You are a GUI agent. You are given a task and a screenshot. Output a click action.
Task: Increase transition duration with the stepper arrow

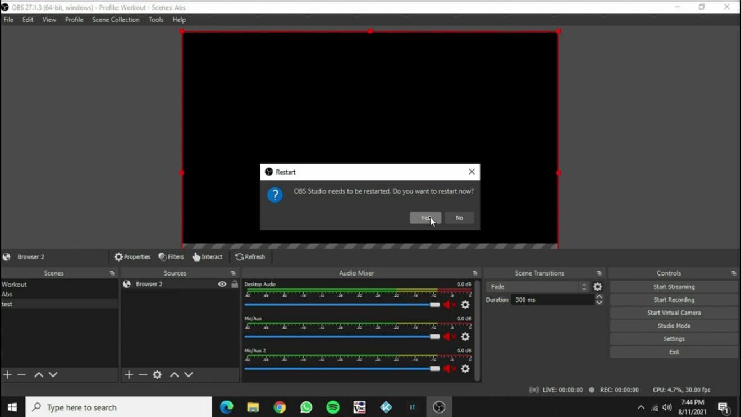(x=598, y=297)
